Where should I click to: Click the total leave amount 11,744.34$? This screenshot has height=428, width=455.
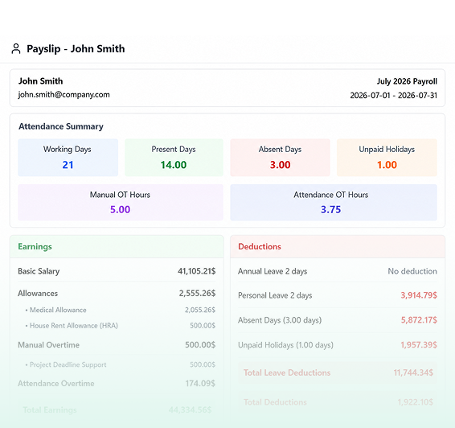[413, 372]
